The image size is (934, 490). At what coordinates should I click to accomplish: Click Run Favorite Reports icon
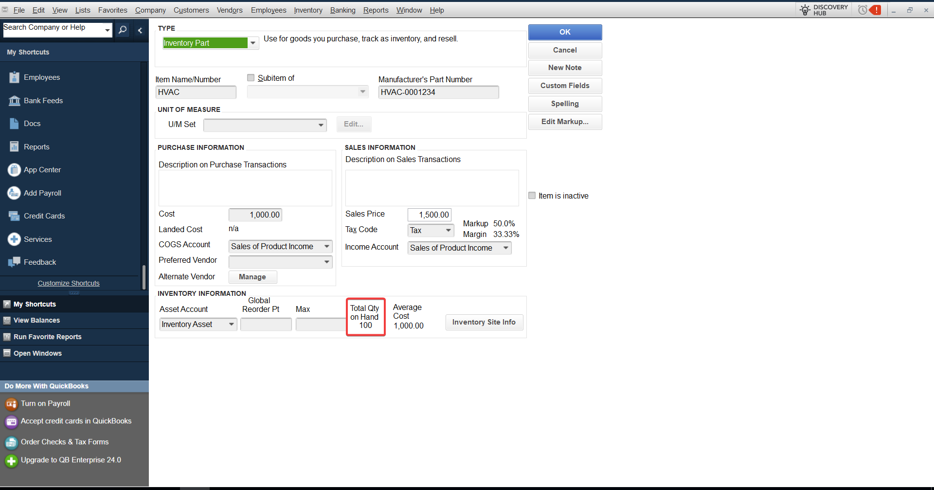[7, 337]
